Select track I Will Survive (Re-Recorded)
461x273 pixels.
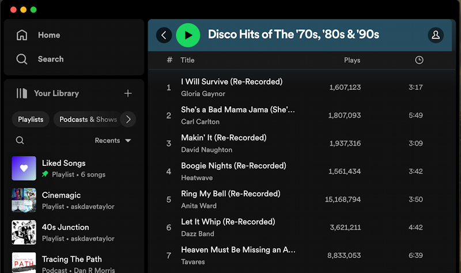232,81
